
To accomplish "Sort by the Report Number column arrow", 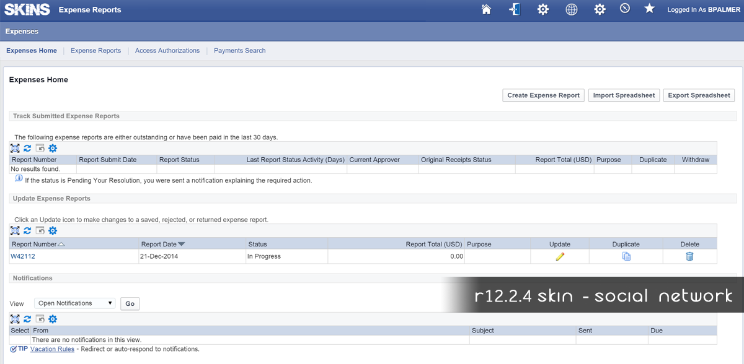I will click(61, 244).
